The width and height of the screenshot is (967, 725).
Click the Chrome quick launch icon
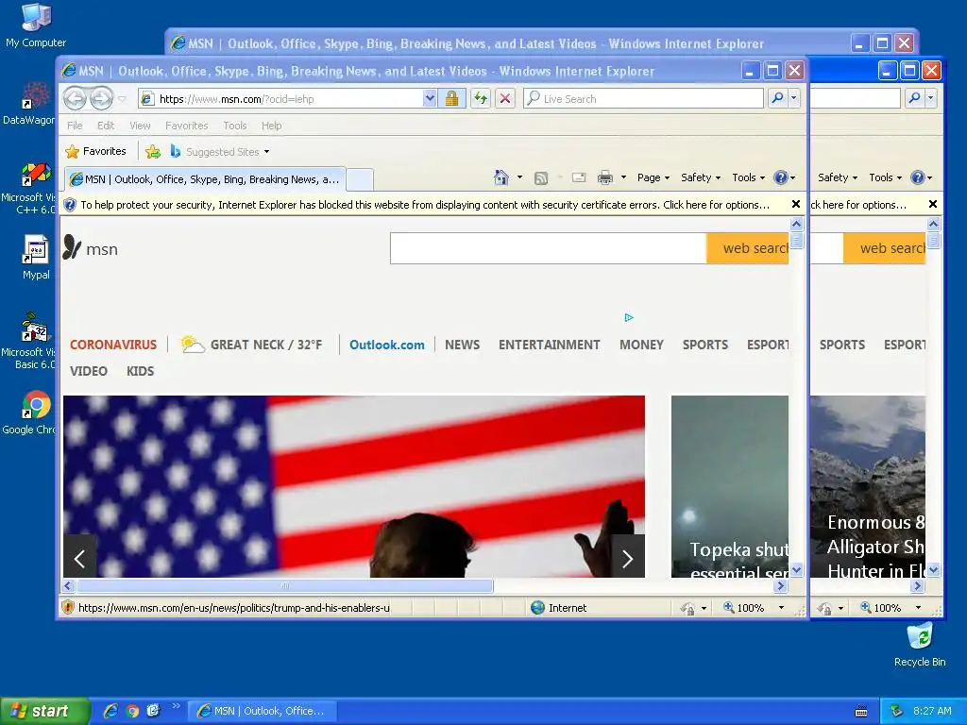[132, 711]
